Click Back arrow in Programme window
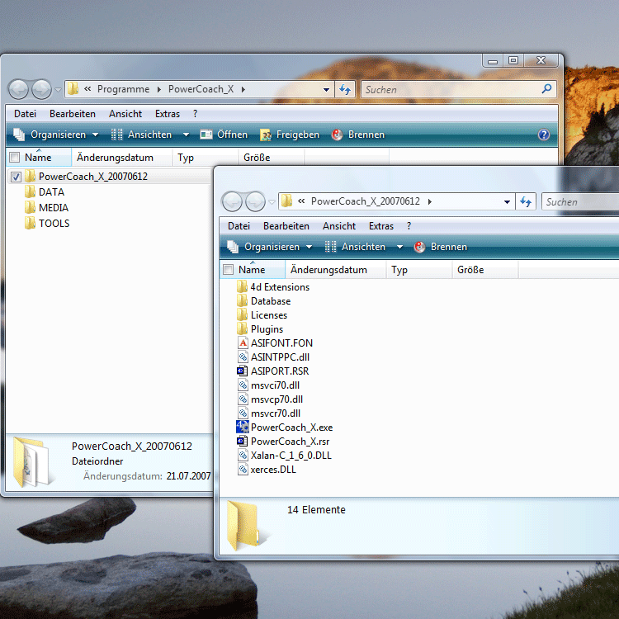Viewport: 619px width, 619px height. (18, 89)
